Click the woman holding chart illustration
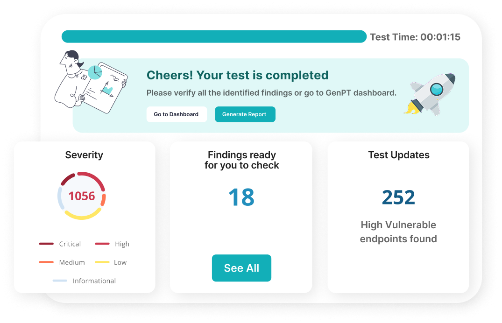 [x=91, y=82]
